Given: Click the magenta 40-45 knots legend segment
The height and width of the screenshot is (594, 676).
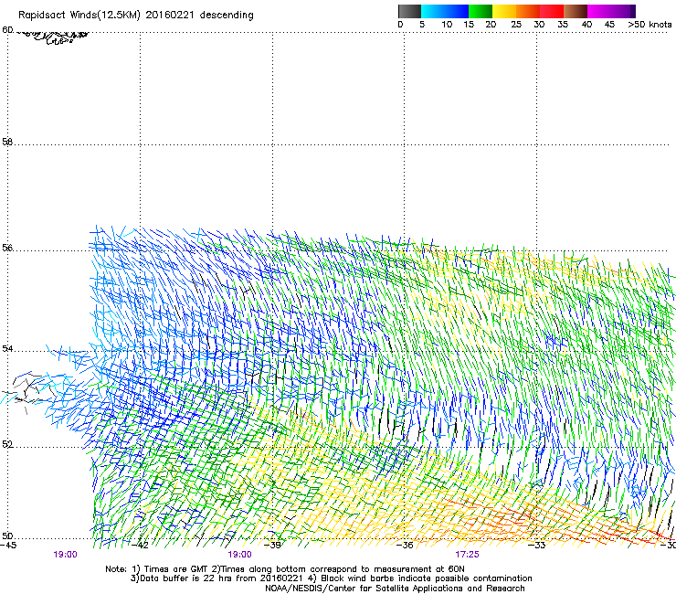Looking at the screenshot, I should tap(599, 11).
